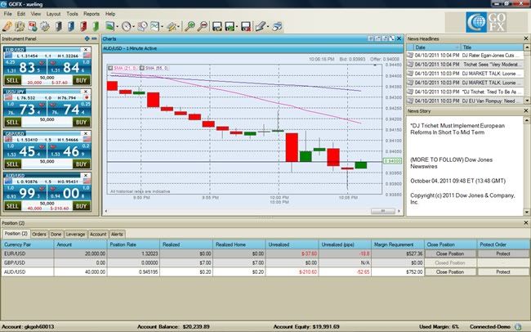Switch to the Orders tab
The image size is (531, 332).
coord(38,233)
